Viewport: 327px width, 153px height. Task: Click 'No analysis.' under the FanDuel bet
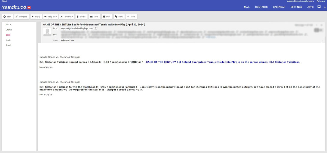click(x=46, y=94)
